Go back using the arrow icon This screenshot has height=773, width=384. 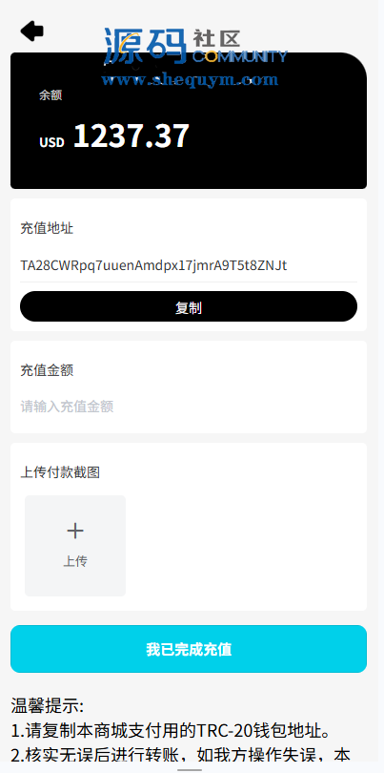32,31
